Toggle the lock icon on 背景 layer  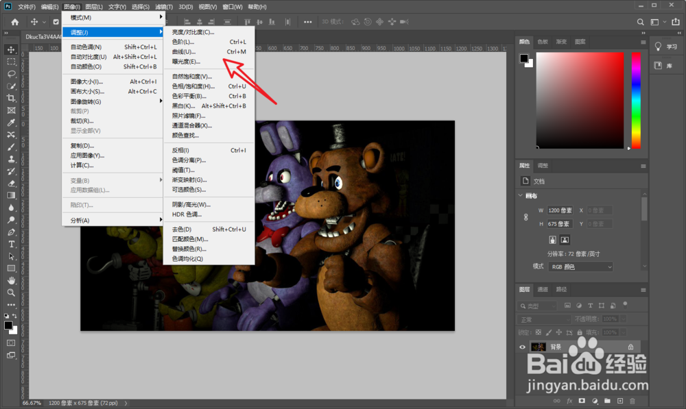630,347
